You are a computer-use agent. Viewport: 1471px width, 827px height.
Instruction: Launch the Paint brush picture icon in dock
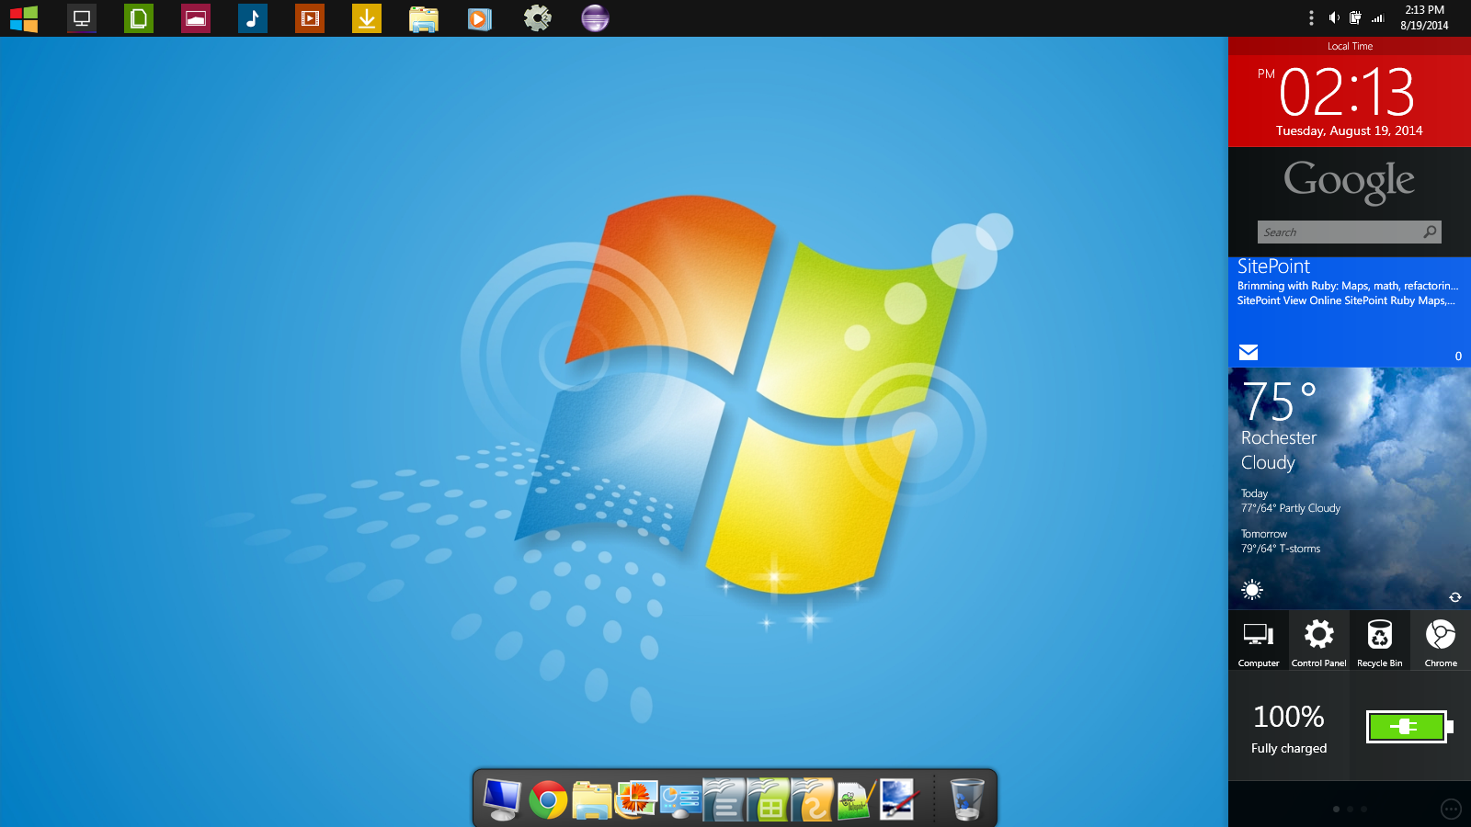coord(898,799)
